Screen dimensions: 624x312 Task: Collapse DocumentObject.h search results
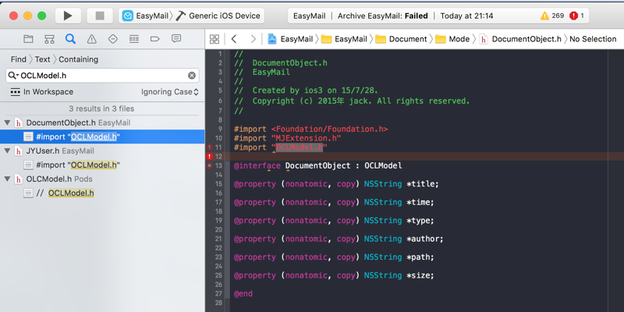click(7, 122)
